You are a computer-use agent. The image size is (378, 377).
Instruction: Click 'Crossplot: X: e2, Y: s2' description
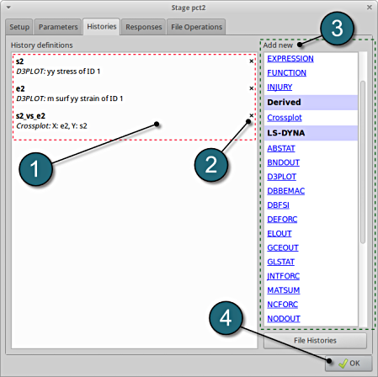51,126
